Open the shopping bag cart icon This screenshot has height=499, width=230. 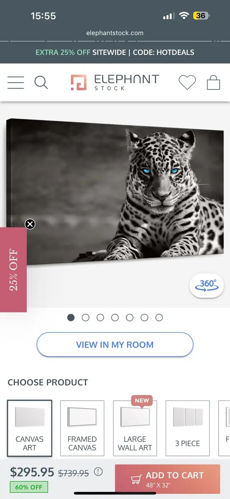tap(213, 82)
